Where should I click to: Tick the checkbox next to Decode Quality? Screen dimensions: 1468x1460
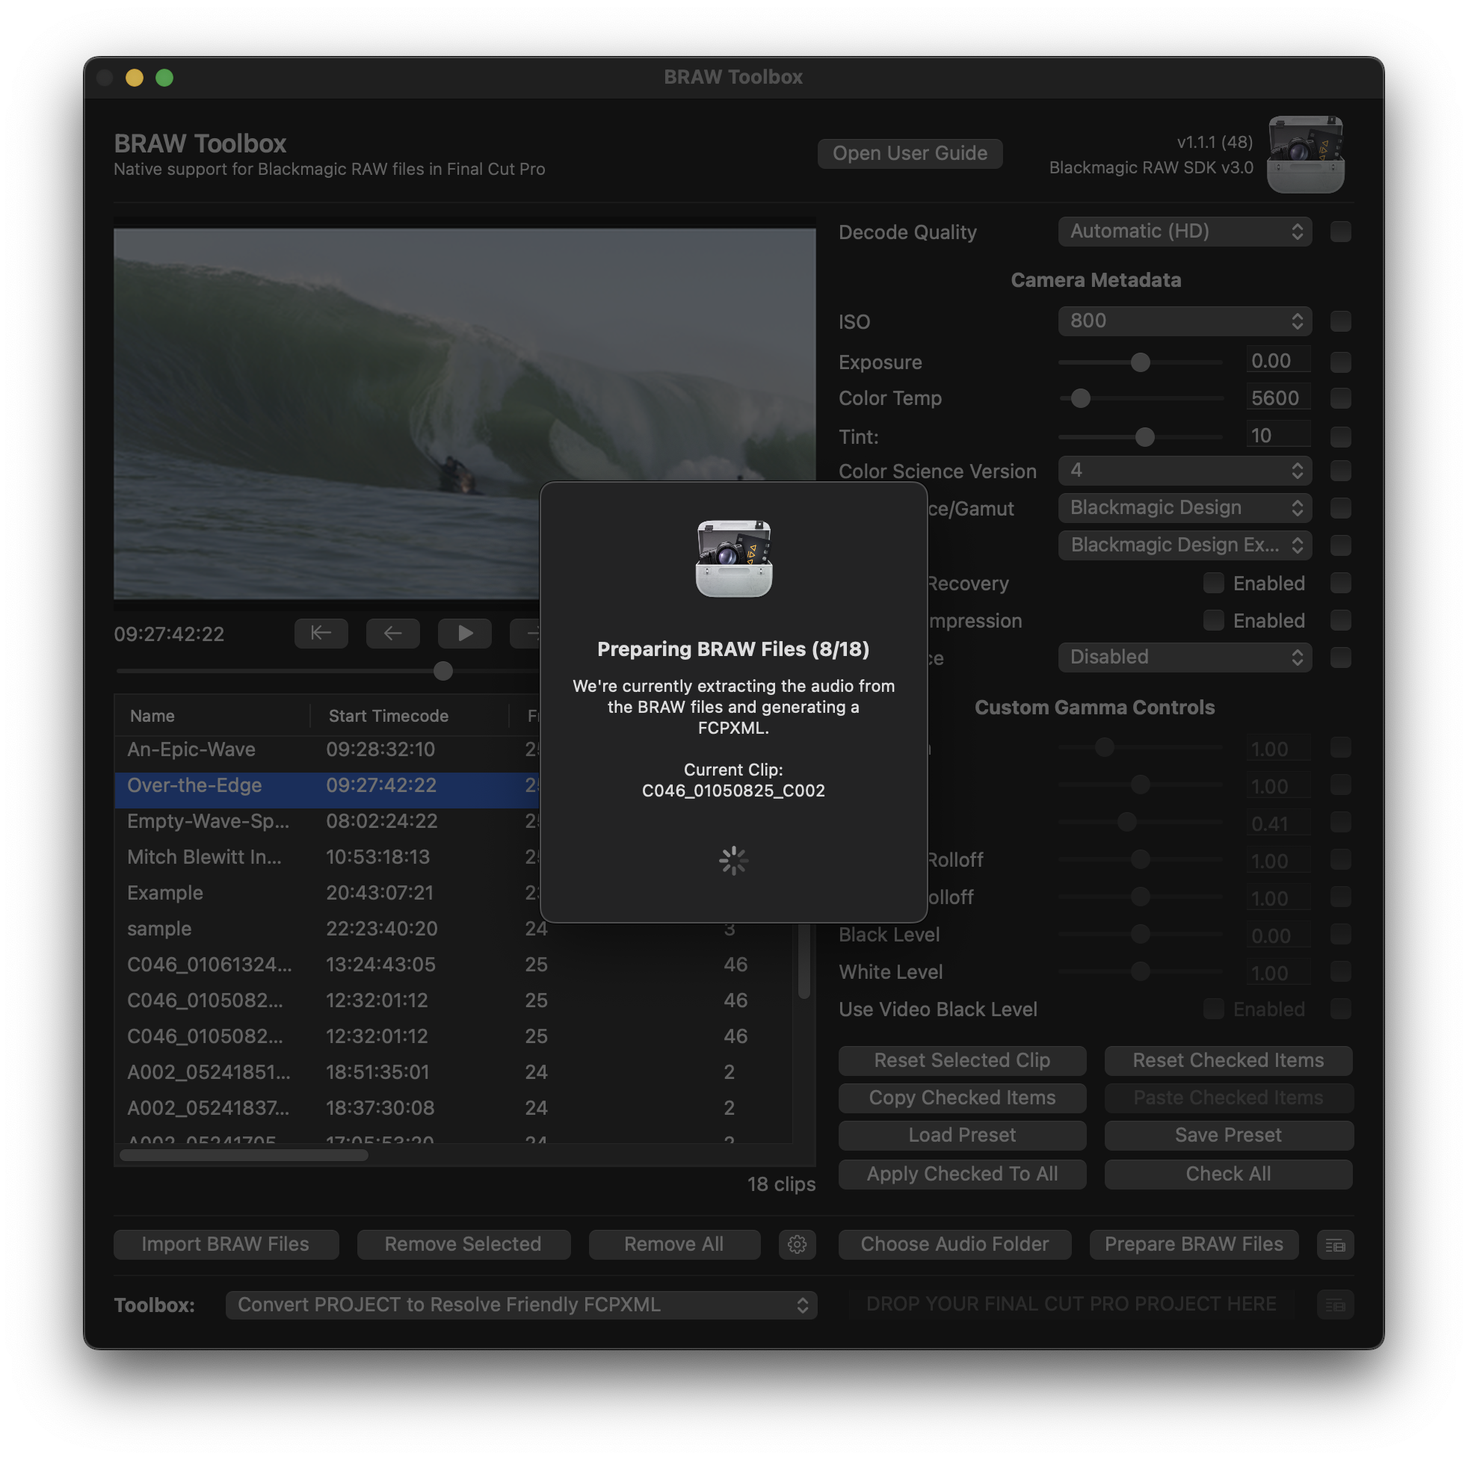(1340, 232)
